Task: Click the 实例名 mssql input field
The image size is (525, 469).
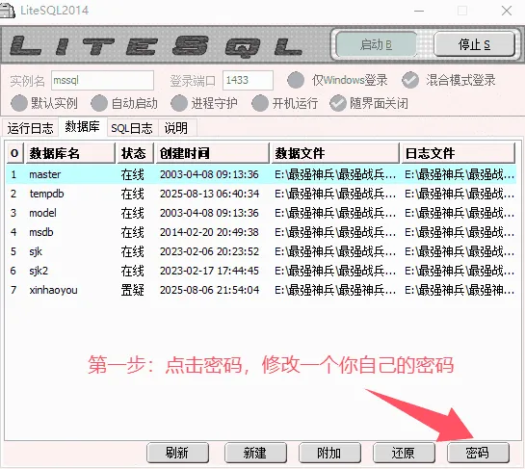Action: (x=102, y=80)
